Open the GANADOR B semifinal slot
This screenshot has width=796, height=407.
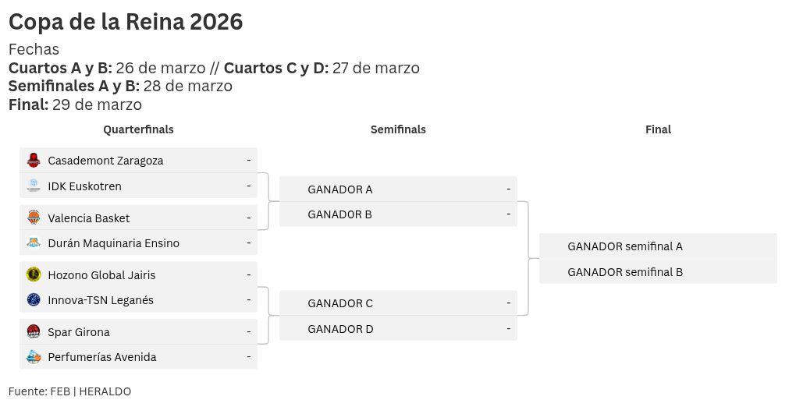coord(340,214)
